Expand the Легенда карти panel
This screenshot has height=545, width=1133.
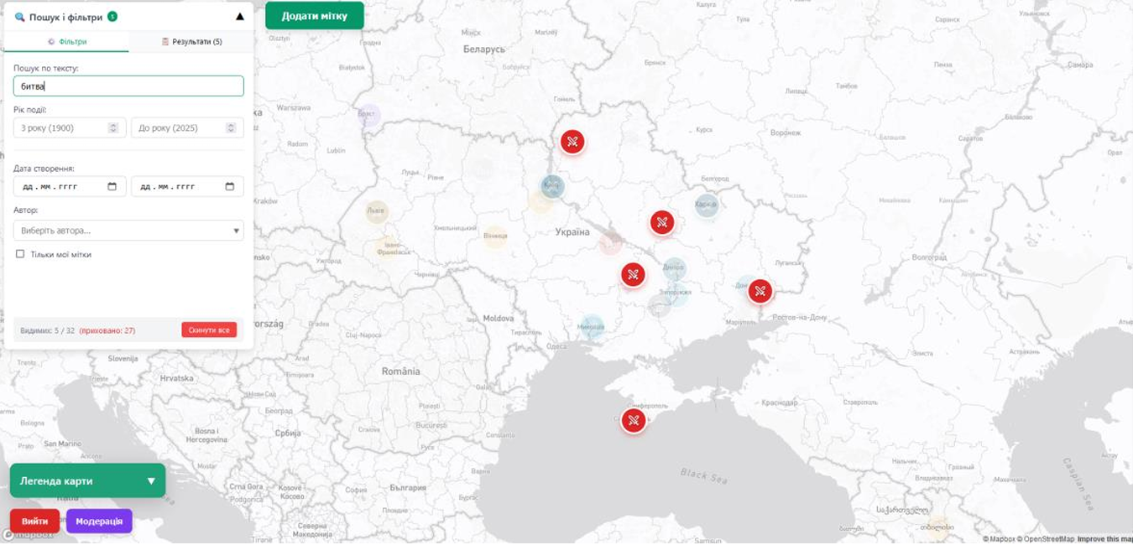coord(87,480)
